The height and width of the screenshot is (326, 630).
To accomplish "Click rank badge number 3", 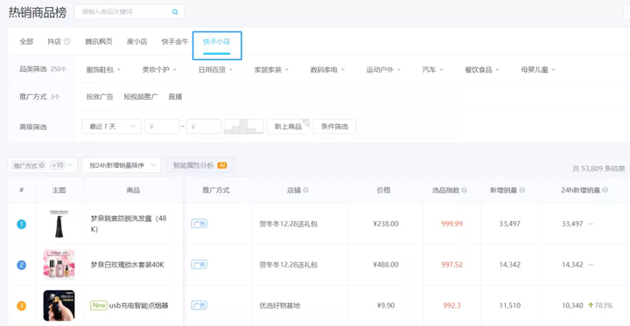I will [21, 306].
